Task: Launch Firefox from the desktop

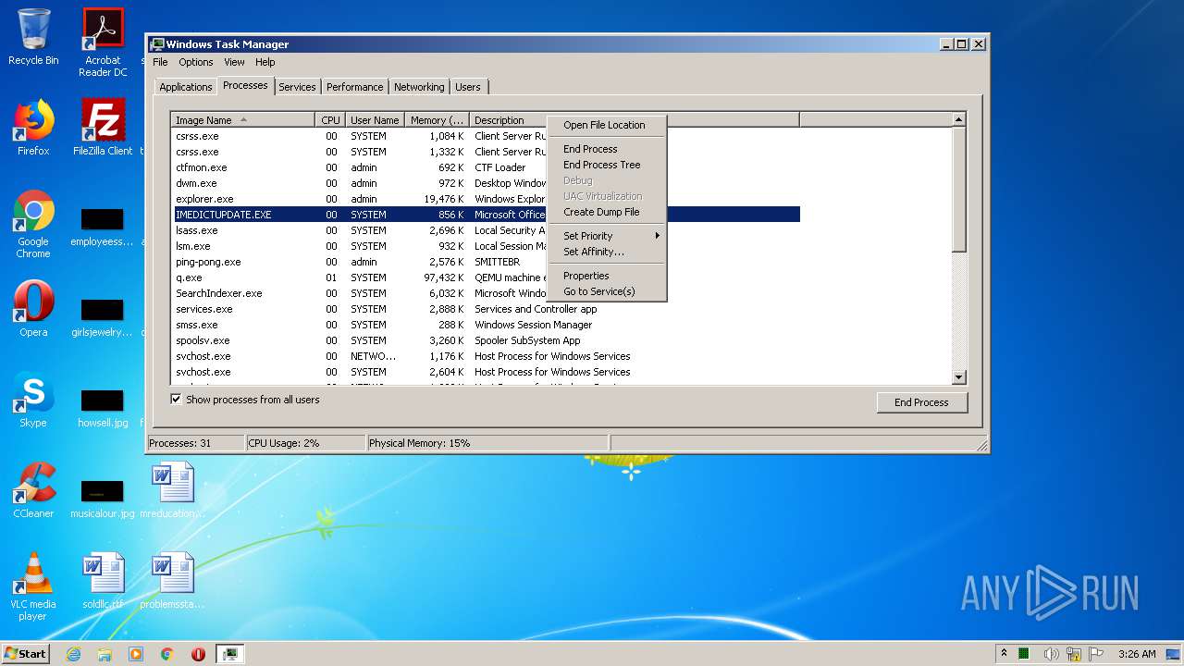Action: click(33, 128)
